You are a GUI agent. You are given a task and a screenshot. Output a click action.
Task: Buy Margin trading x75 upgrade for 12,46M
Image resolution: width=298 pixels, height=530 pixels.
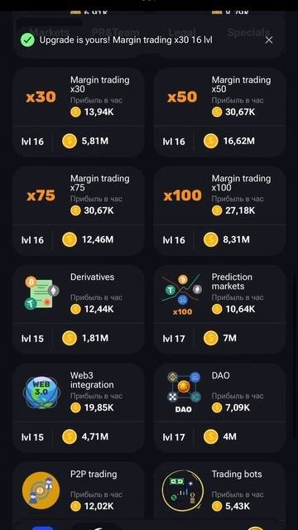click(x=79, y=239)
